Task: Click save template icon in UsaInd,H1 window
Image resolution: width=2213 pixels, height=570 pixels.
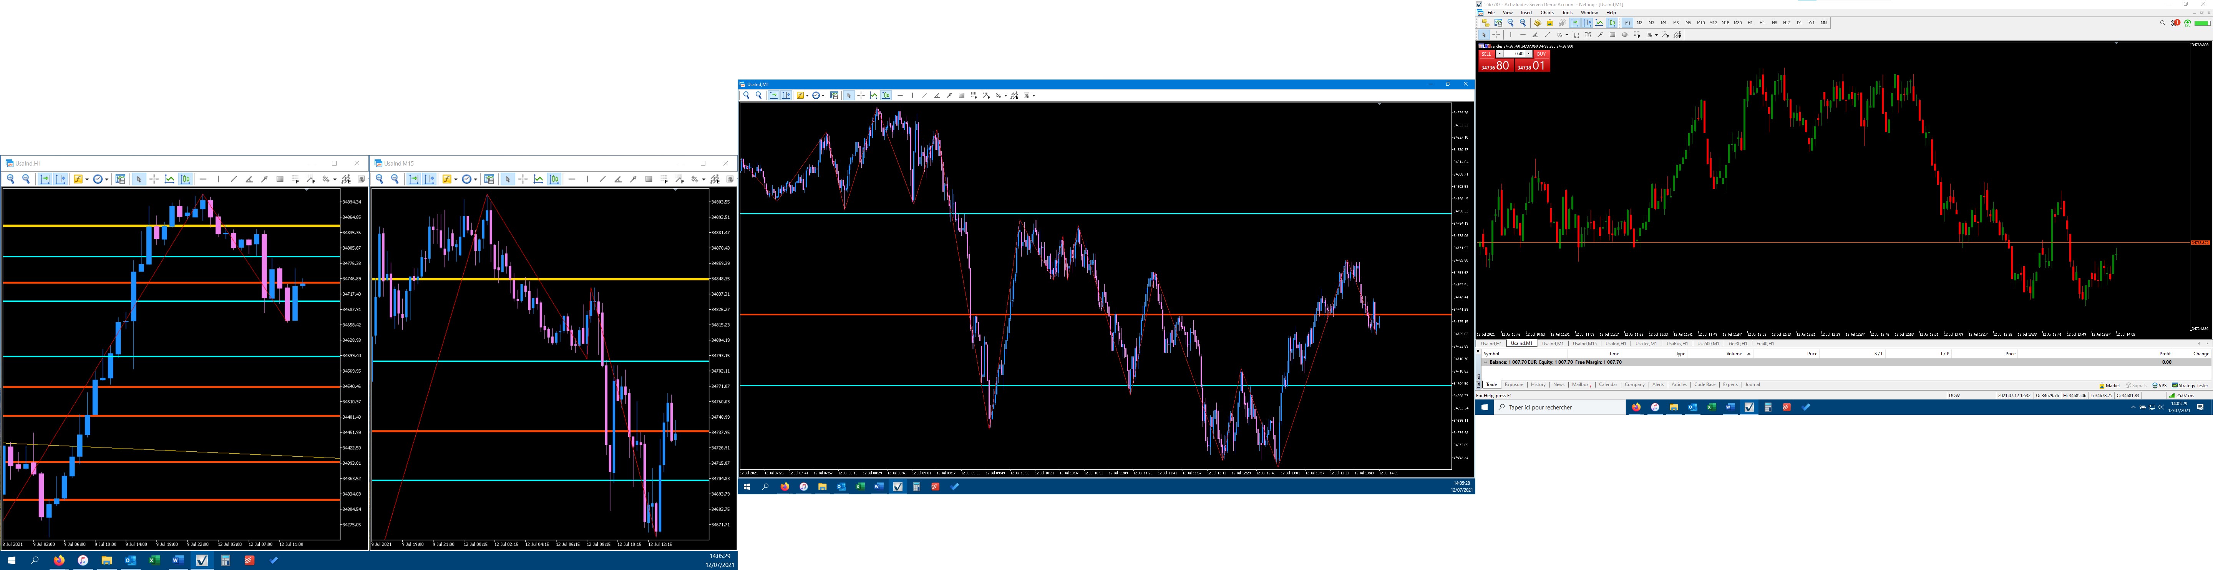Action: [x=120, y=179]
